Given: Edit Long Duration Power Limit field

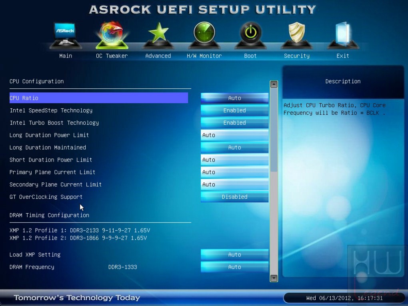Looking at the screenshot, I should 234,135.
